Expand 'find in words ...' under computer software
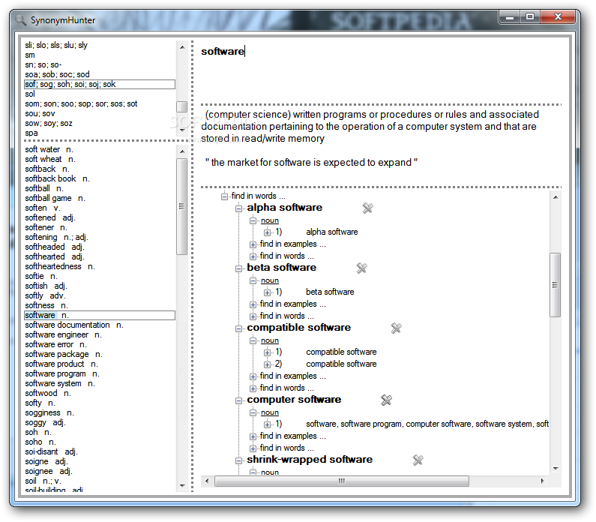 pyautogui.click(x=253, y=448)
